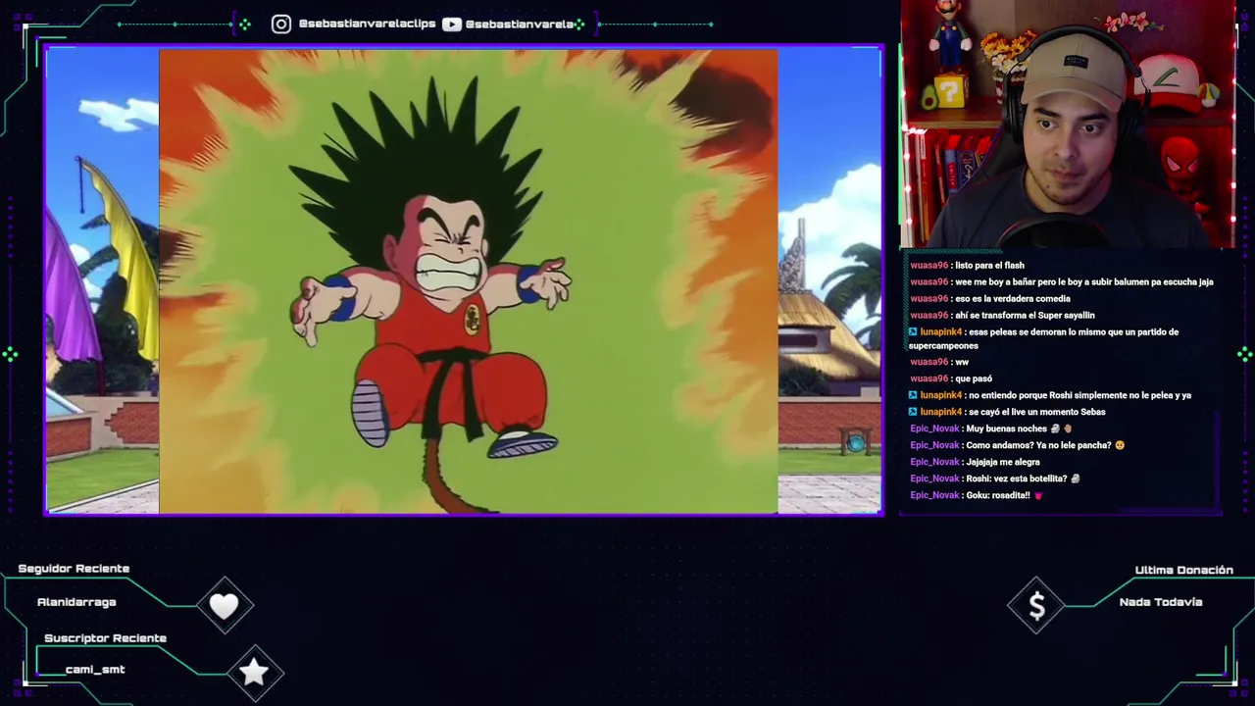This screenshot has height=706, width=1255.
Task: Click the heart icon beside Alanidarraga
Action: click(x=224, y=606)
